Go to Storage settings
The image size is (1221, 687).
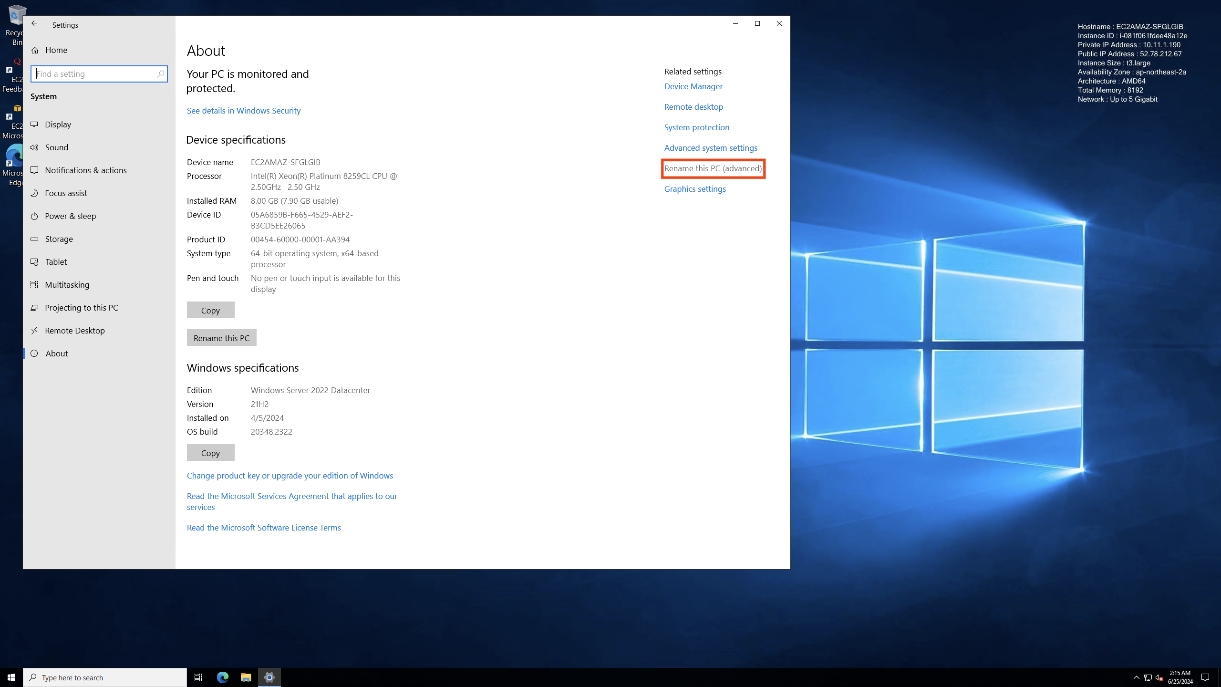[x=59, y=239]
